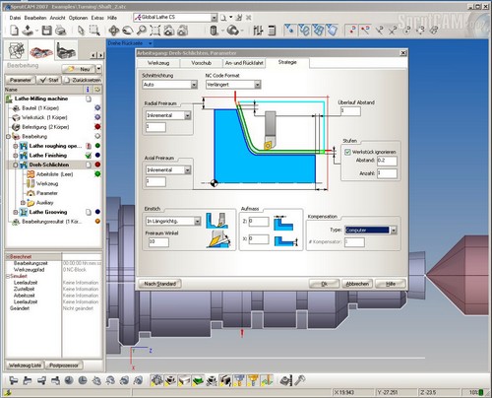Select the arrow pointer tool
This screenshot has width=492, height=398.
click(x=81, y=31)
